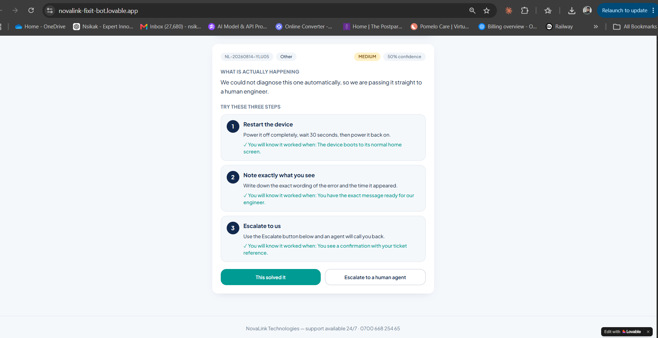Open the Downloads icon
Viewport: 658px width, 338px height.
[572, 11]
